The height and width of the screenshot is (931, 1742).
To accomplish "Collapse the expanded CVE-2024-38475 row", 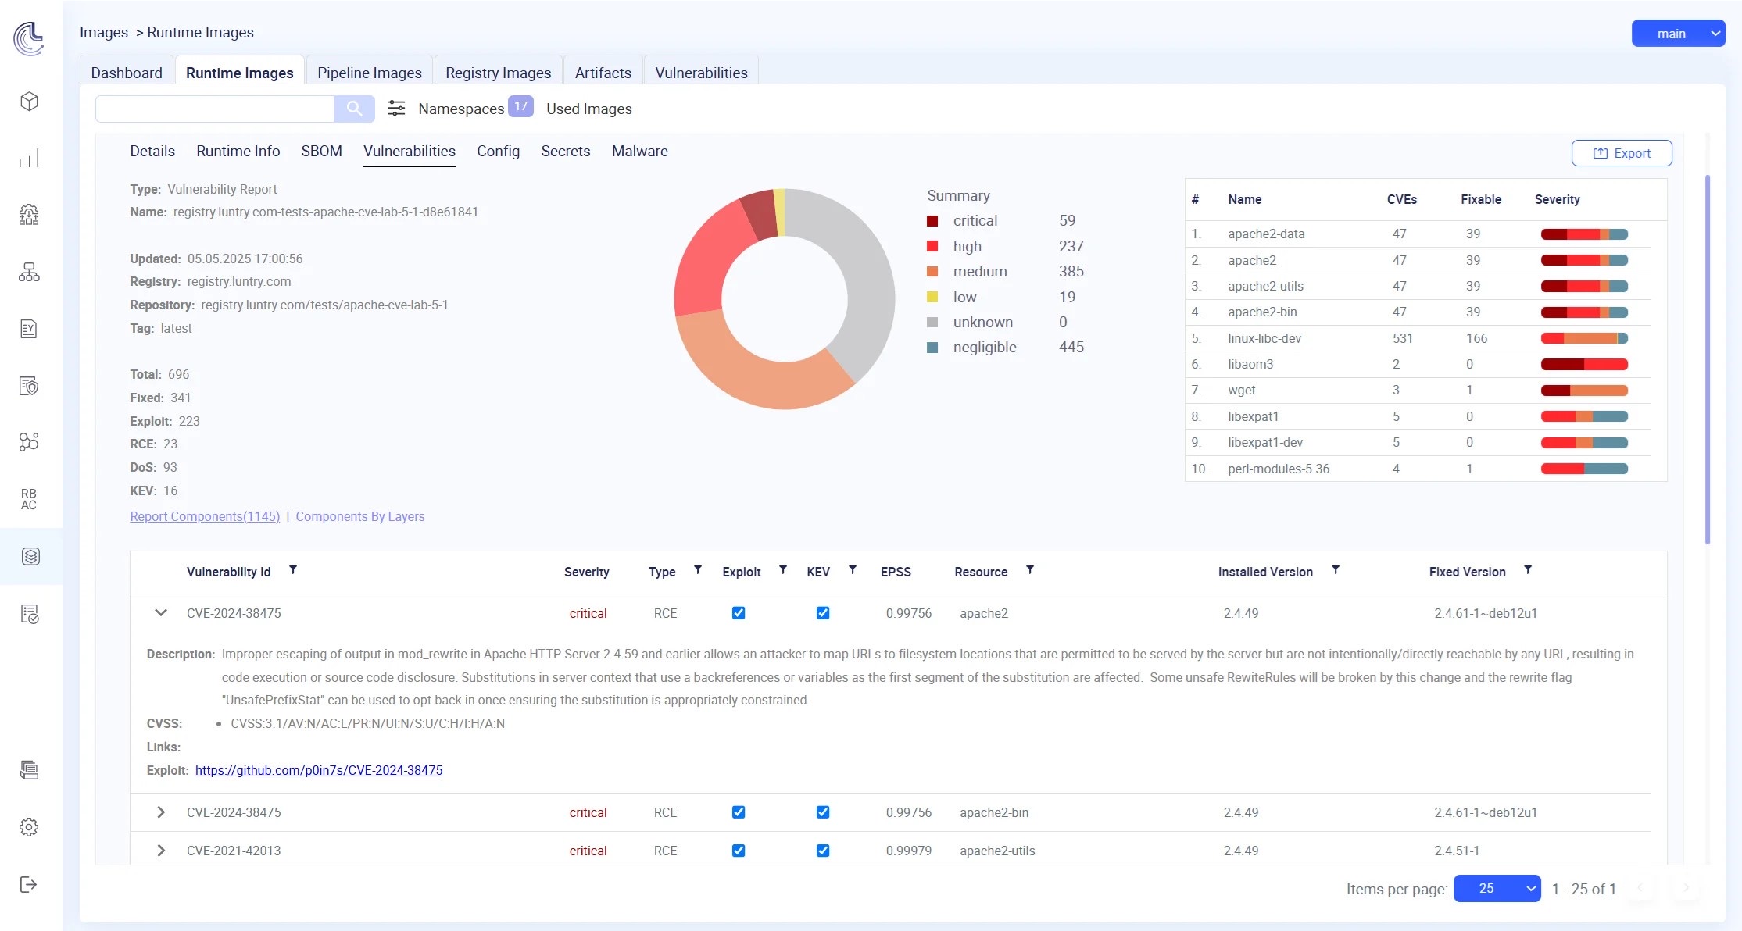I will 161,613.
